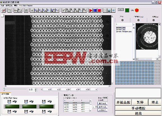
Task: Open the Show Block Diagram menu item
Action: (x=26, y=6)
